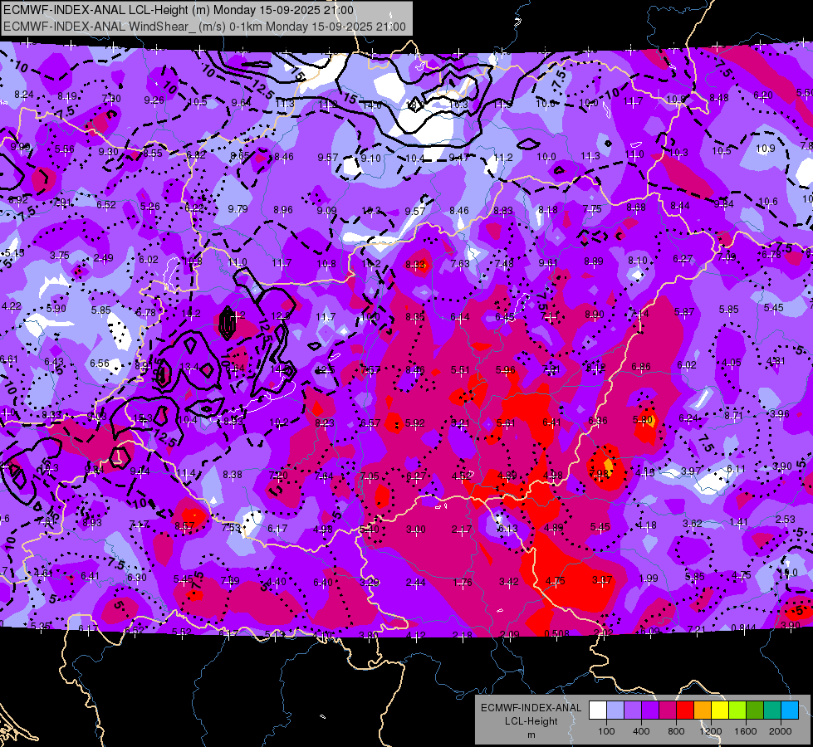Click ECMWF-INDEX-ANAL text inside the legend box
This screenshot has height=747, width=813.
[x=531, y=708]
